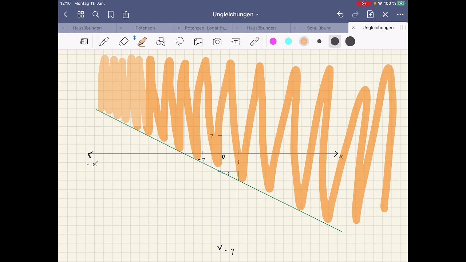This screenshot has width=466, height=262.
Task: Bookmark the current page
Action: click(x=111, y=15)
